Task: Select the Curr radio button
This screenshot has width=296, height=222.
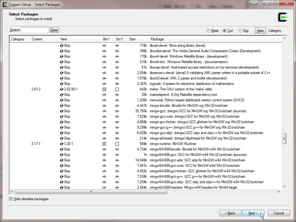Action: pyautogui.click(x=224, y=31)
